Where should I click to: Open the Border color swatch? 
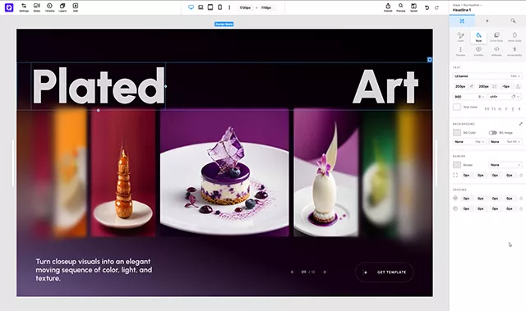pos(457,165)
